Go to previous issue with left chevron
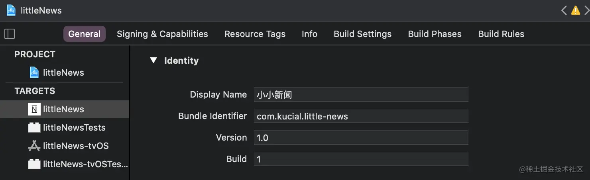This screenshot has width=590, height=180. pos(564,10)
